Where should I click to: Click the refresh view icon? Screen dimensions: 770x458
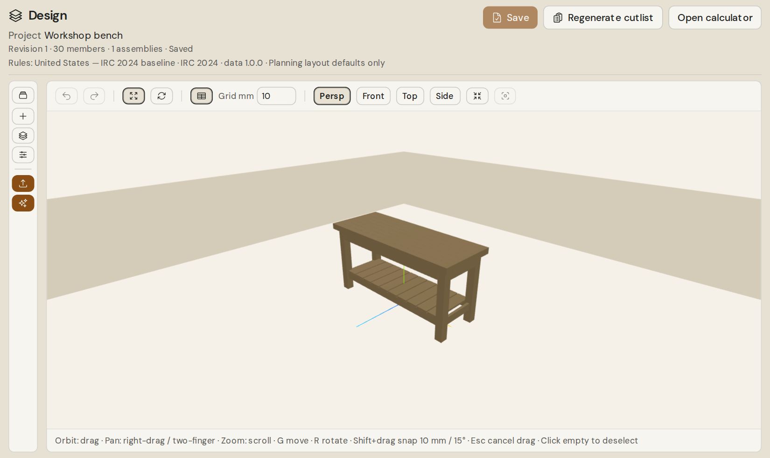click(x=161, y=96)
